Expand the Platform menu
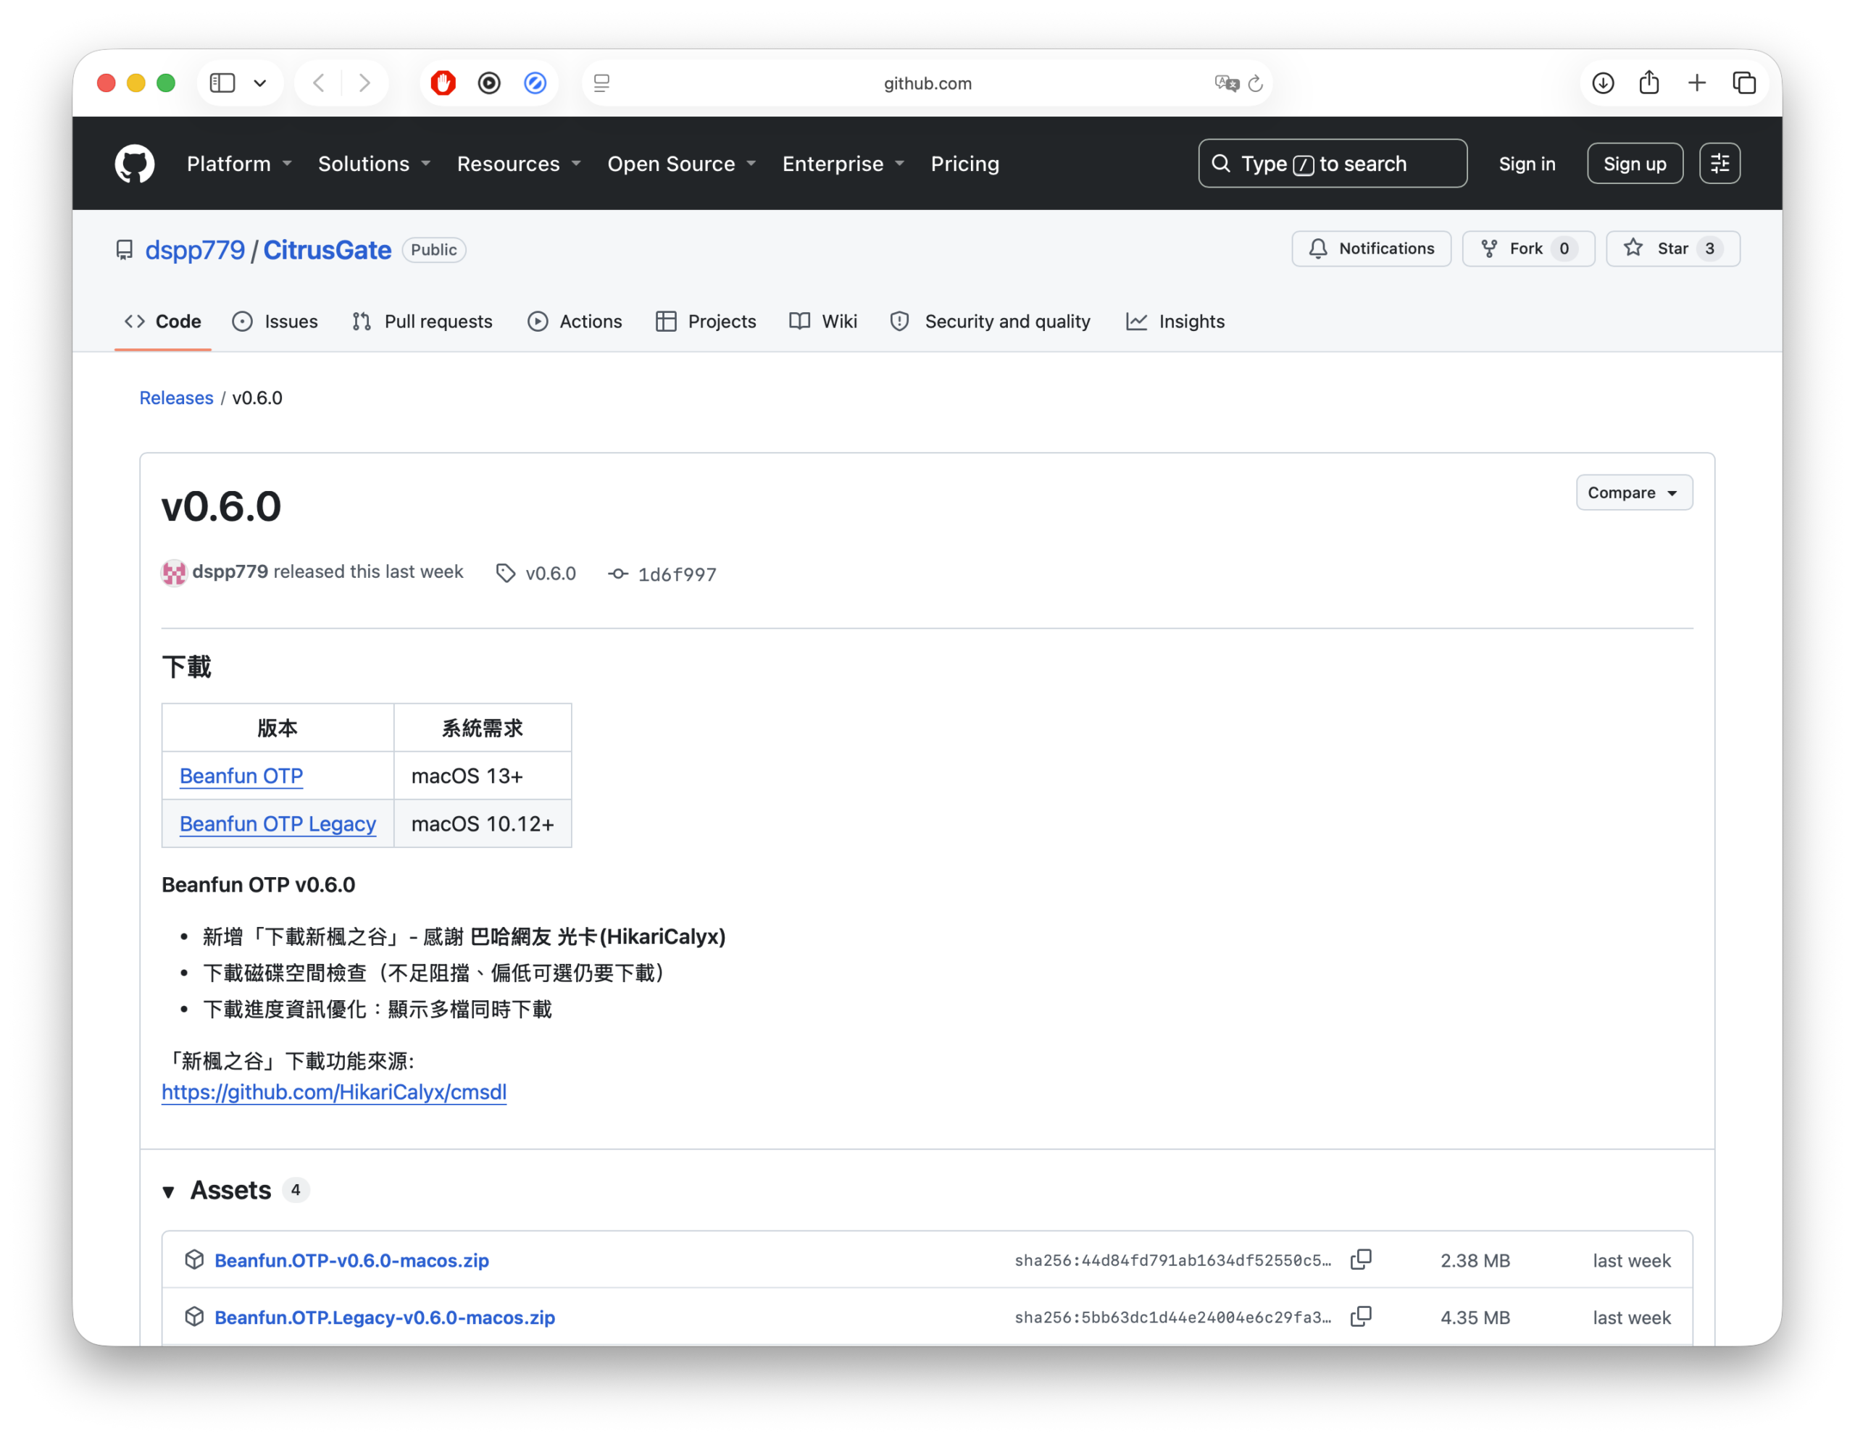Screen dimensions: 1855x1442 click(238, 164)
